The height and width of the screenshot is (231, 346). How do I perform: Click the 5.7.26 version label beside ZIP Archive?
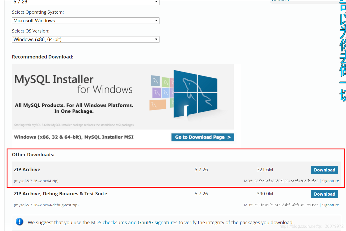(201, 169)
